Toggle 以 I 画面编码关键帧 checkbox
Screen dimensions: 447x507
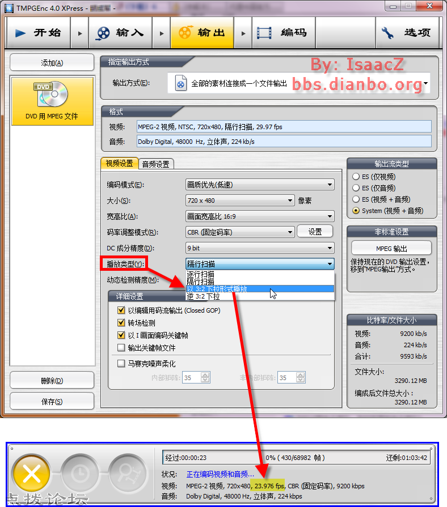pyautogui.click(x=121, y=335)
